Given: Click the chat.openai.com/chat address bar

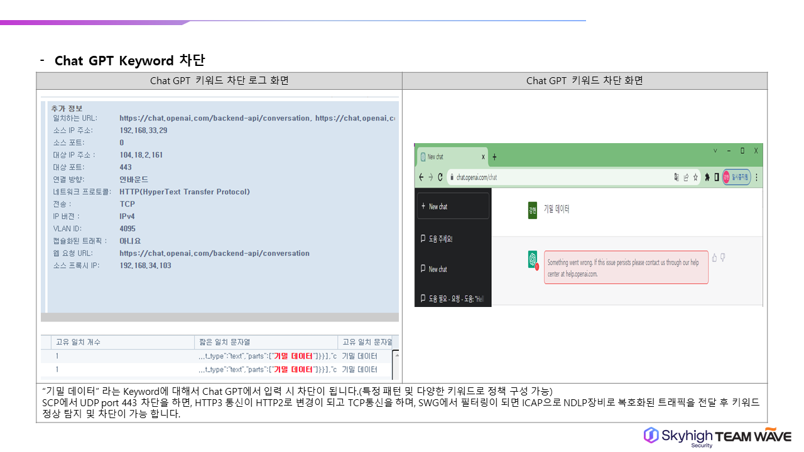Looking at the screenshot, I should (x=559, y=178).
